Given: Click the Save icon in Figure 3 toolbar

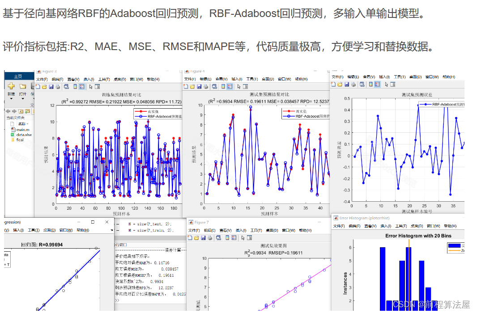Looking at the screenshot, I should pyautogui.click(x=51, y=86).
